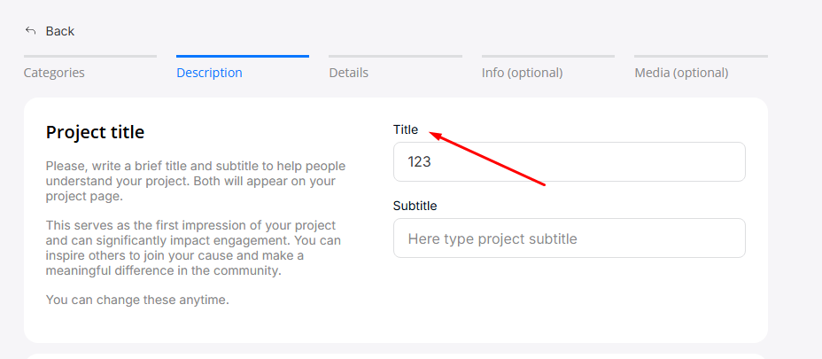Click the Subtitle field label
Image resolution: width=822 pixels, height=359 pixels.
415,206
